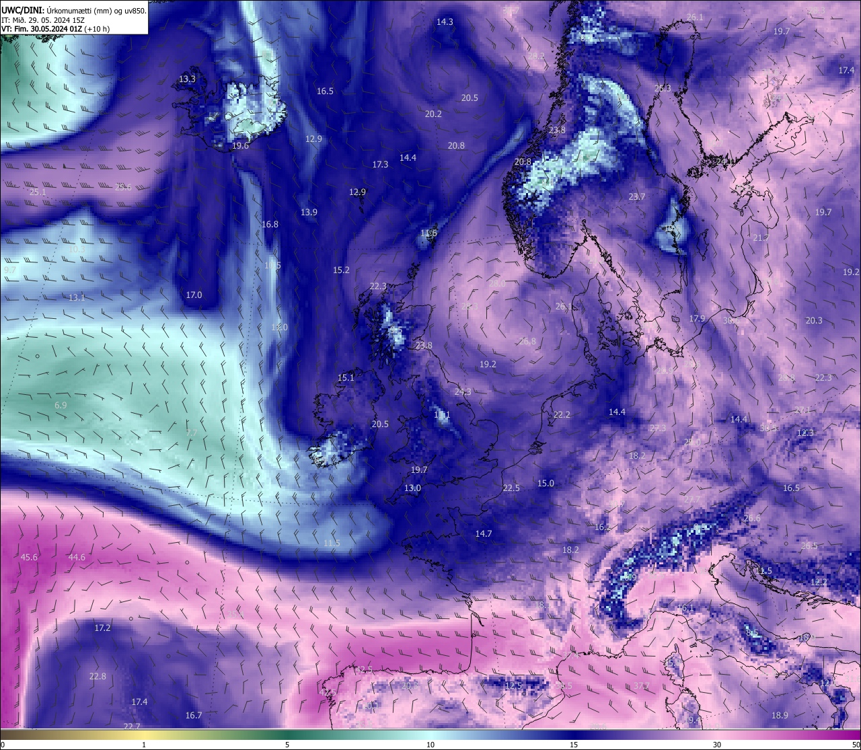Click the 'IT: Mið. 29. 05. 2024 15Z' line
Viewport: 861px width, 750px height.
[x=42, y=20]
